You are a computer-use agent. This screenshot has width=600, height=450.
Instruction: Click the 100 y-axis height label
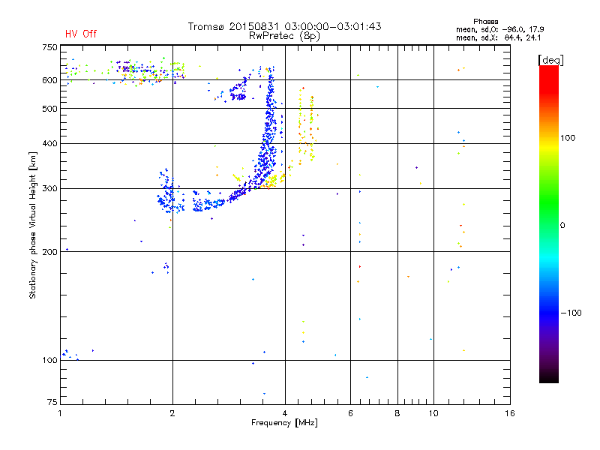click(49, 360)
